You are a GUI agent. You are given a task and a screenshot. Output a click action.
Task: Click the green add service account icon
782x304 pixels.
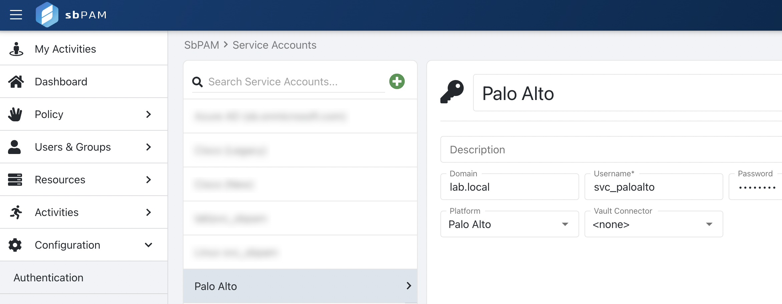pyautogui.click(x=397, y=81)
